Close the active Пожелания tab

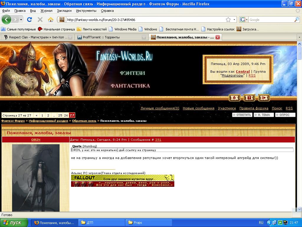[218, 37]
